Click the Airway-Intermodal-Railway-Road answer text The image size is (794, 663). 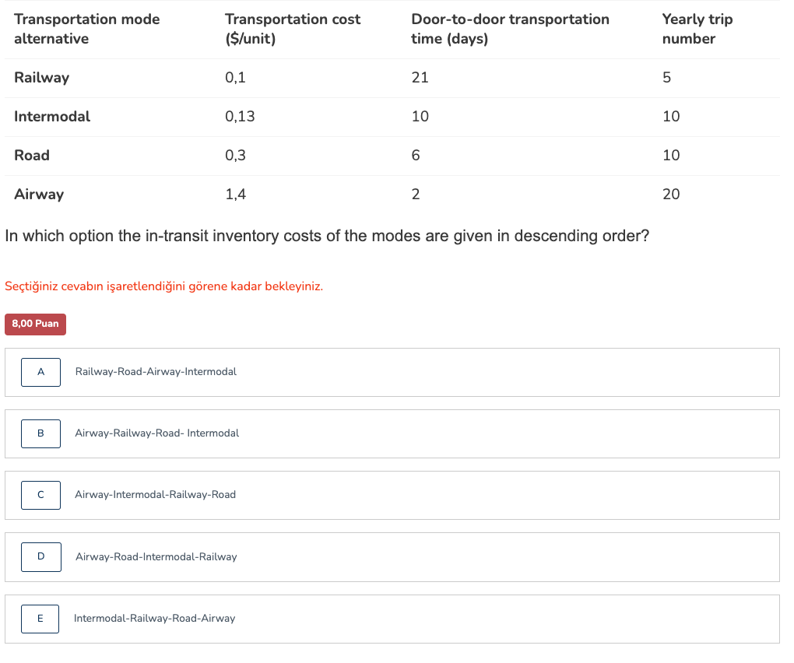click(x=155, y=495)
